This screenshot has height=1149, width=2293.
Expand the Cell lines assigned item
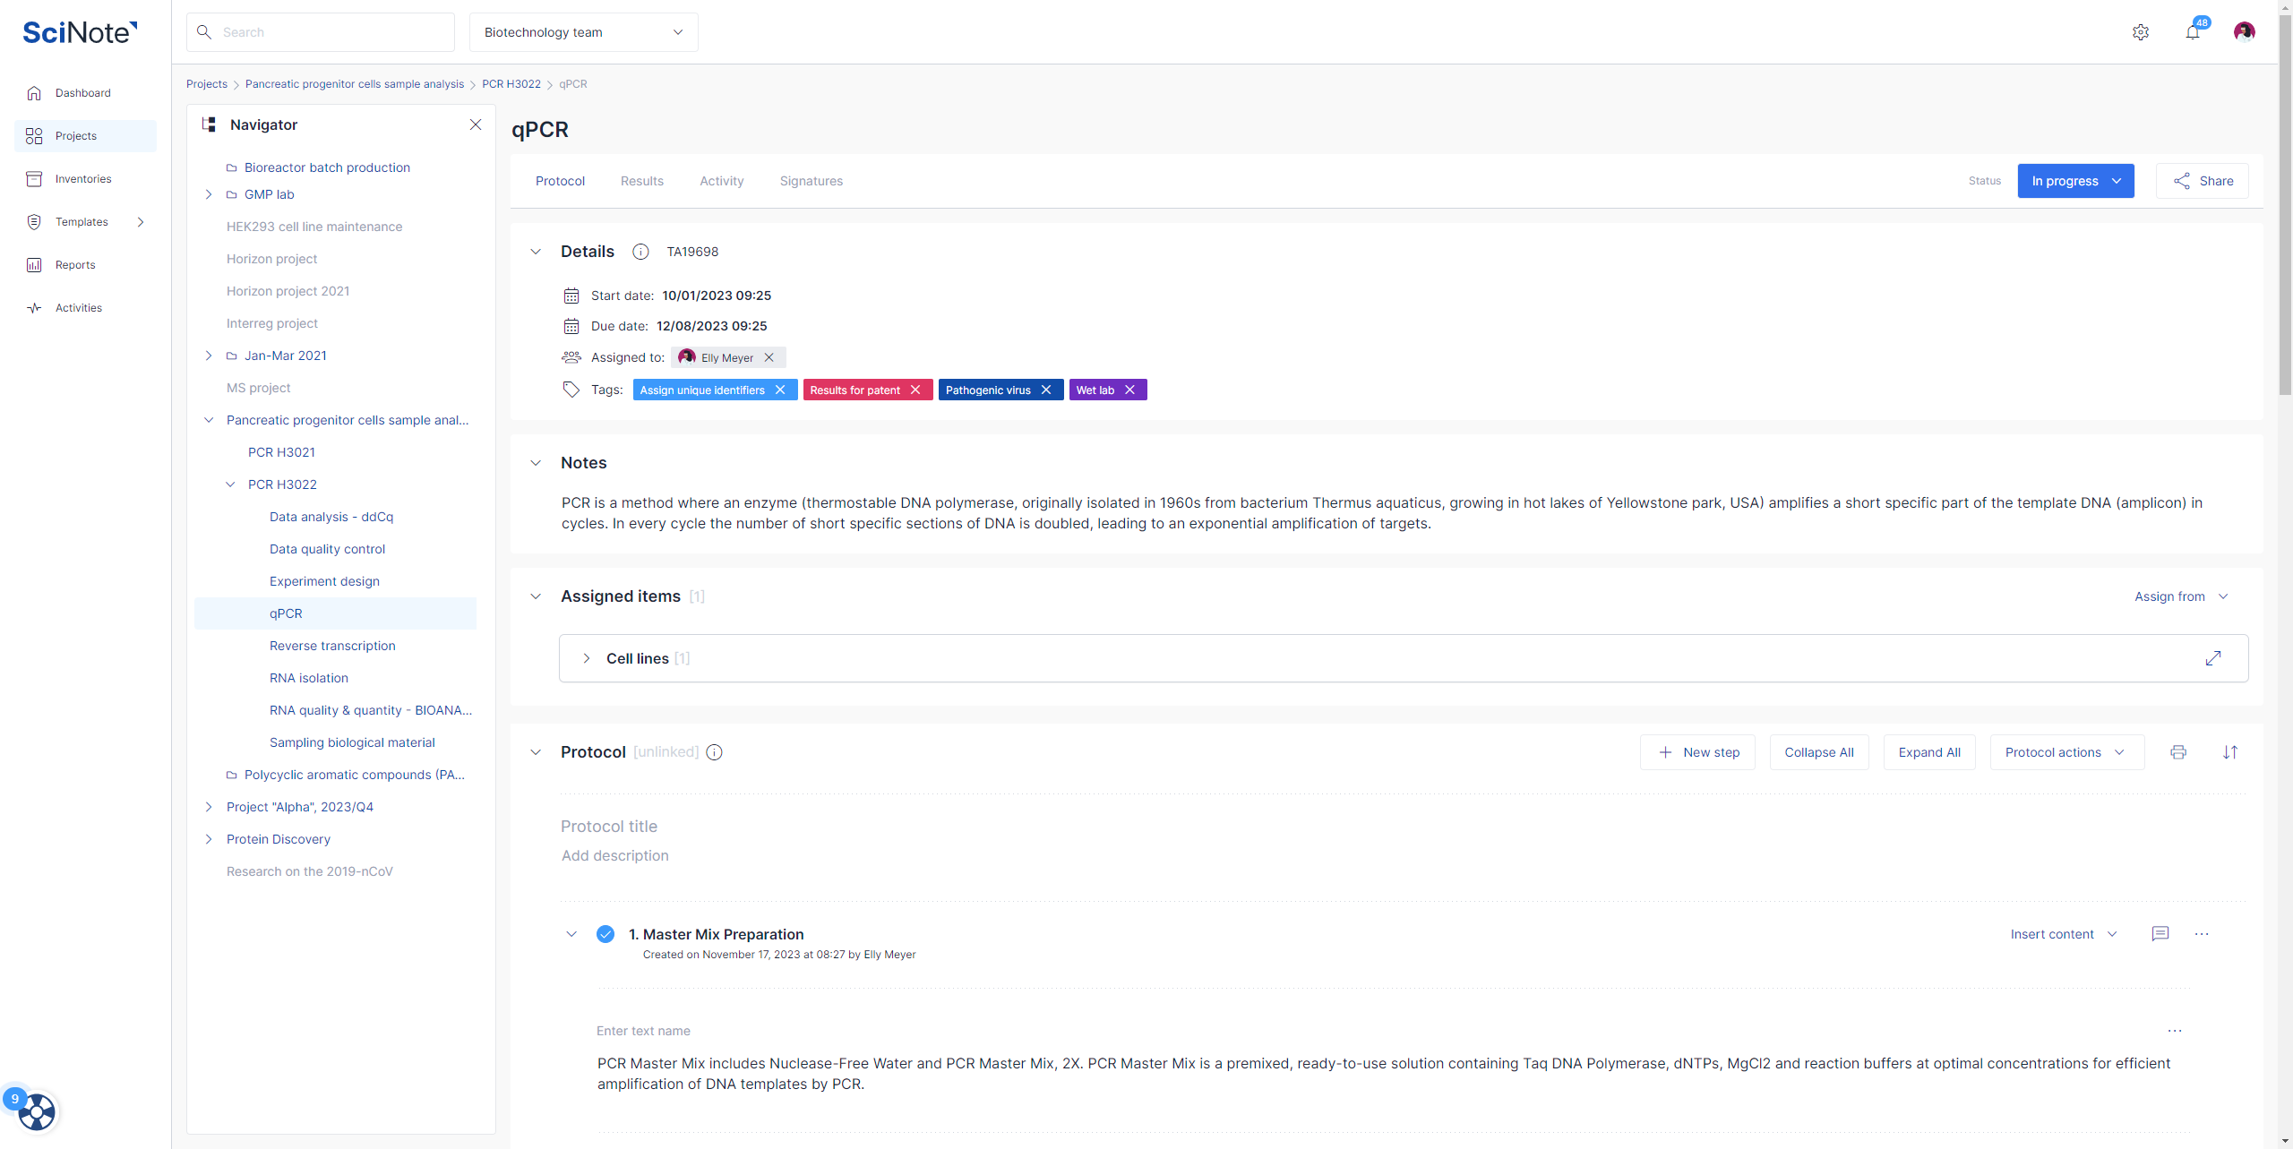pyautogui.click(x=586, y=658)
